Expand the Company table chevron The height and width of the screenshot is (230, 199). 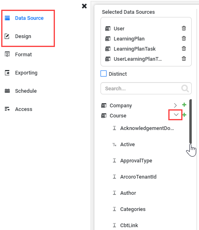click(175, 105)
